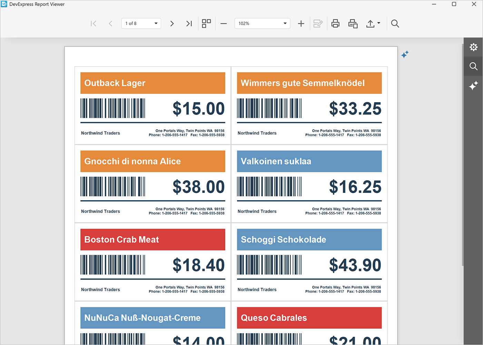Navigate to the last page of the report
This screenshot has width=483, height=345.
pos(189,23)
